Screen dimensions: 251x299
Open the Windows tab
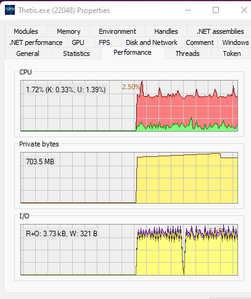(236, 42)
